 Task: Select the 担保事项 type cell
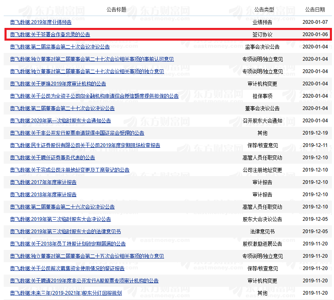pyautogui.click(x=262, y=96)
